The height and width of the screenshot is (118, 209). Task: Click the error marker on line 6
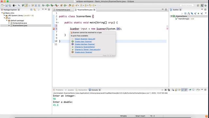(x=54, y=29)
